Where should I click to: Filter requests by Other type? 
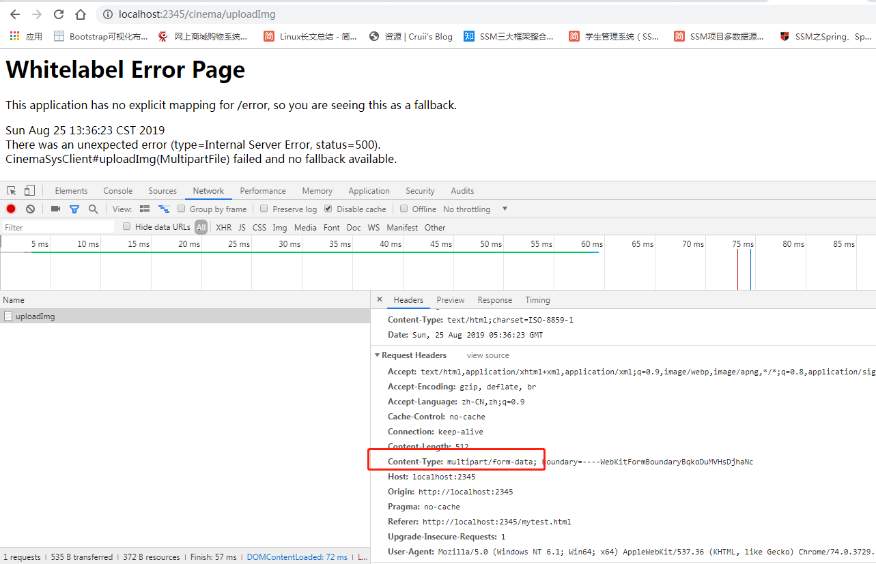pyautogui.click(x=435, y=228)
